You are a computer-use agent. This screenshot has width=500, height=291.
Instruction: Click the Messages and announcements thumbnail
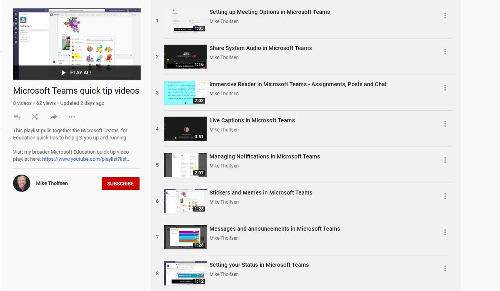click(185, 237)
